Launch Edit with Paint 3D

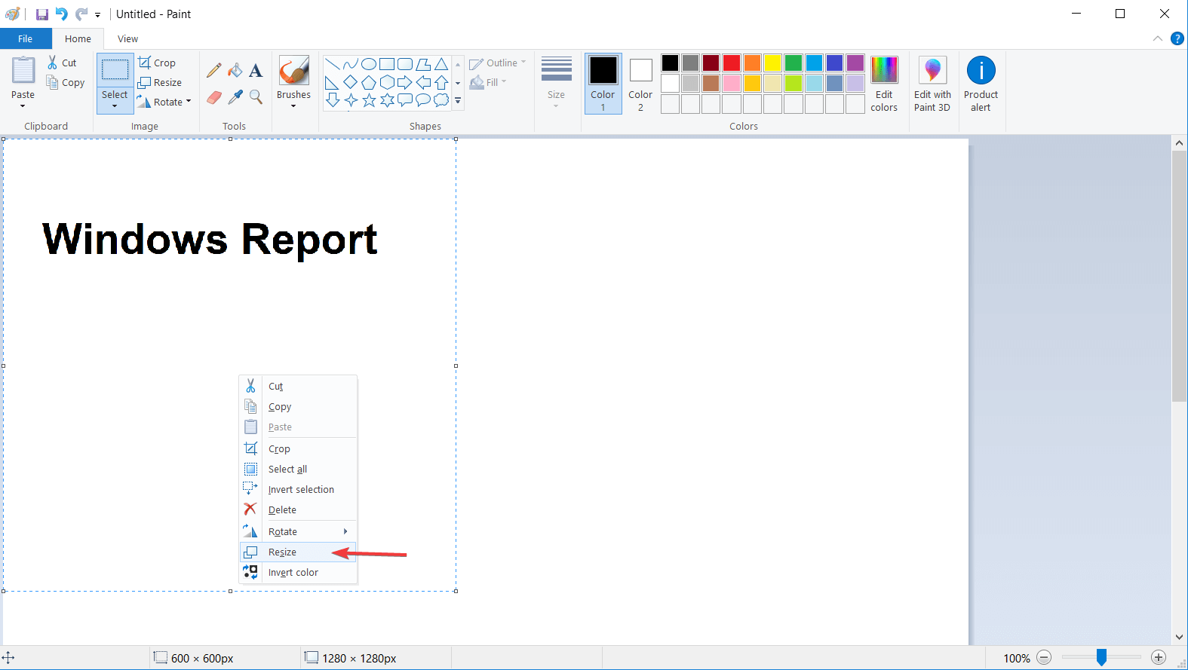932,84
